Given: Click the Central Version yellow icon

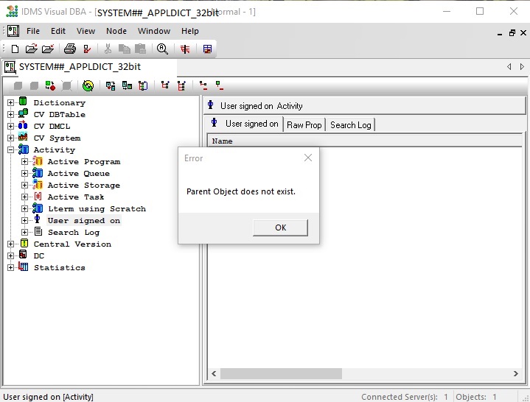Looking at the screenshot, I should [23, 244].
